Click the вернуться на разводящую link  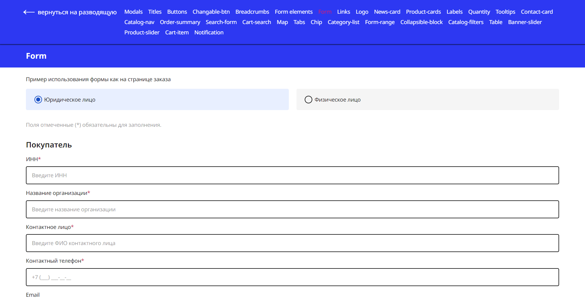(77, 12)
